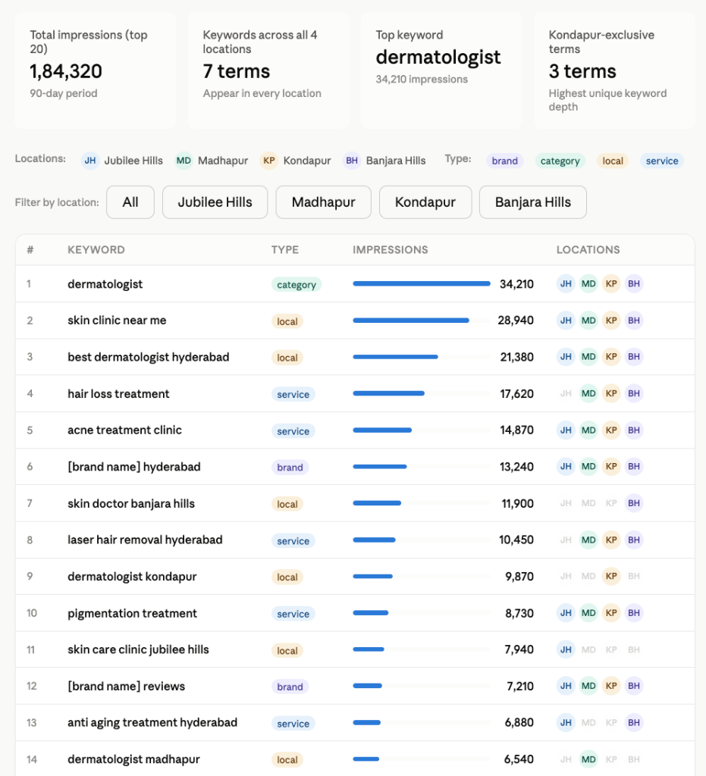
Task: Click KP badge in skin clinic near me row
Action: point(611,321)
